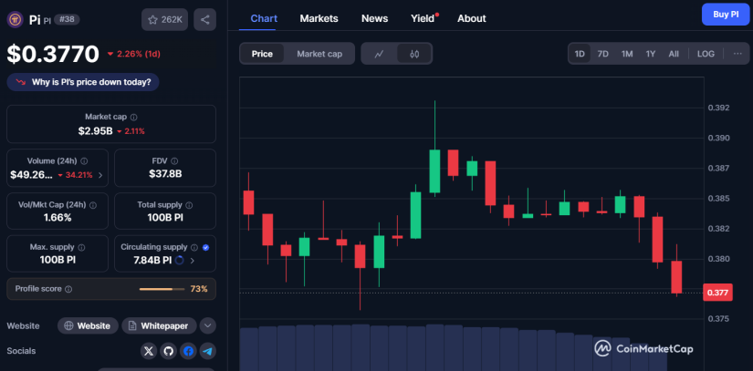Set chart range to 1M

click(x=627, y=54)
